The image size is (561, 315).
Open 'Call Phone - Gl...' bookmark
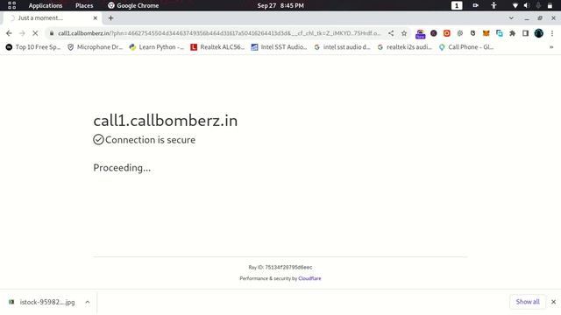[466, 46]
